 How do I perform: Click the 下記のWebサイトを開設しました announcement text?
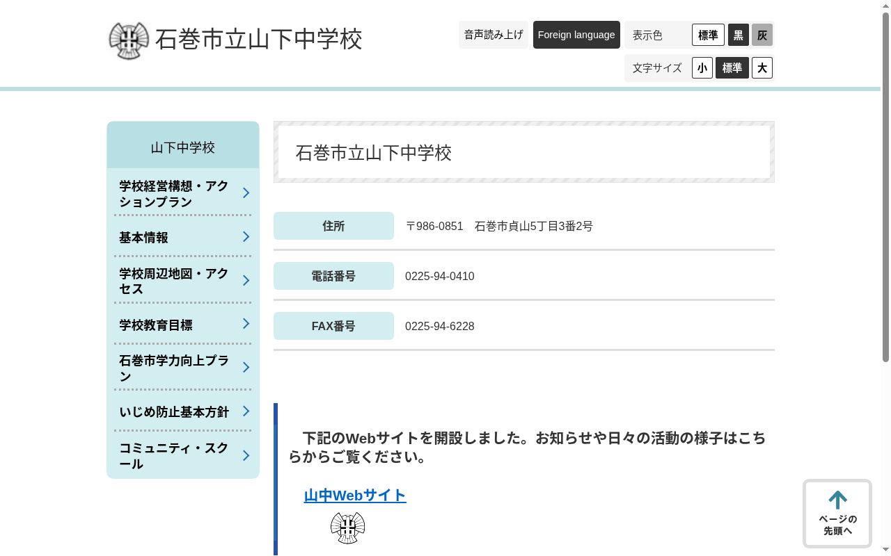[527, 448]
